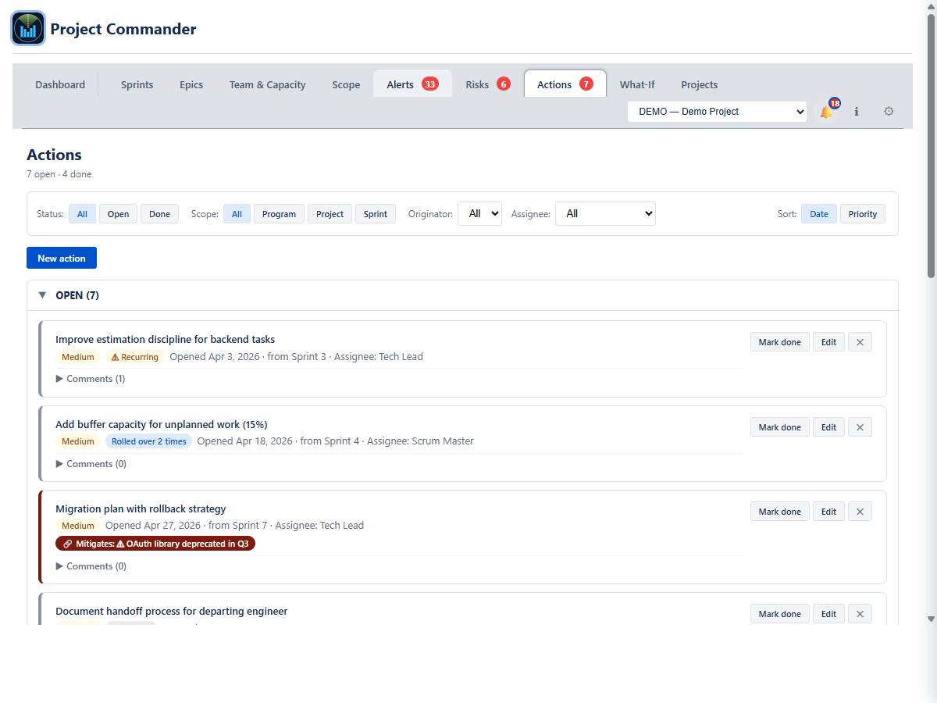The image size is (937, 703).
Task: Click the Risks tab's 6 count badge
Action: pyautogui.click(x=503, y=84)
